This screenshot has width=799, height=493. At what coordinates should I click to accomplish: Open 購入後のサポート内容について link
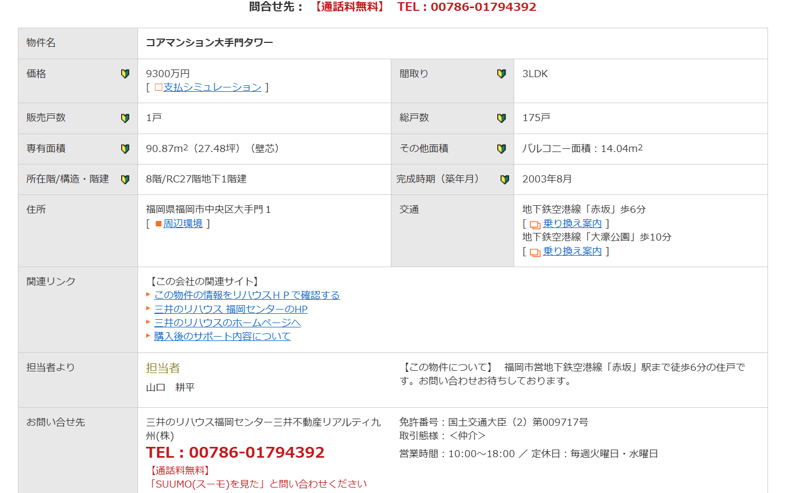pyautogui.click(x=222, y=337)
